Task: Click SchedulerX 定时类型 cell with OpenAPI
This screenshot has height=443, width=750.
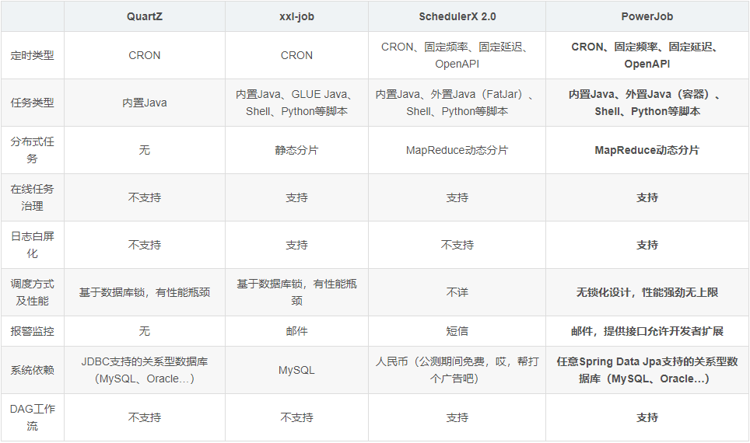Action: [457, 55]
